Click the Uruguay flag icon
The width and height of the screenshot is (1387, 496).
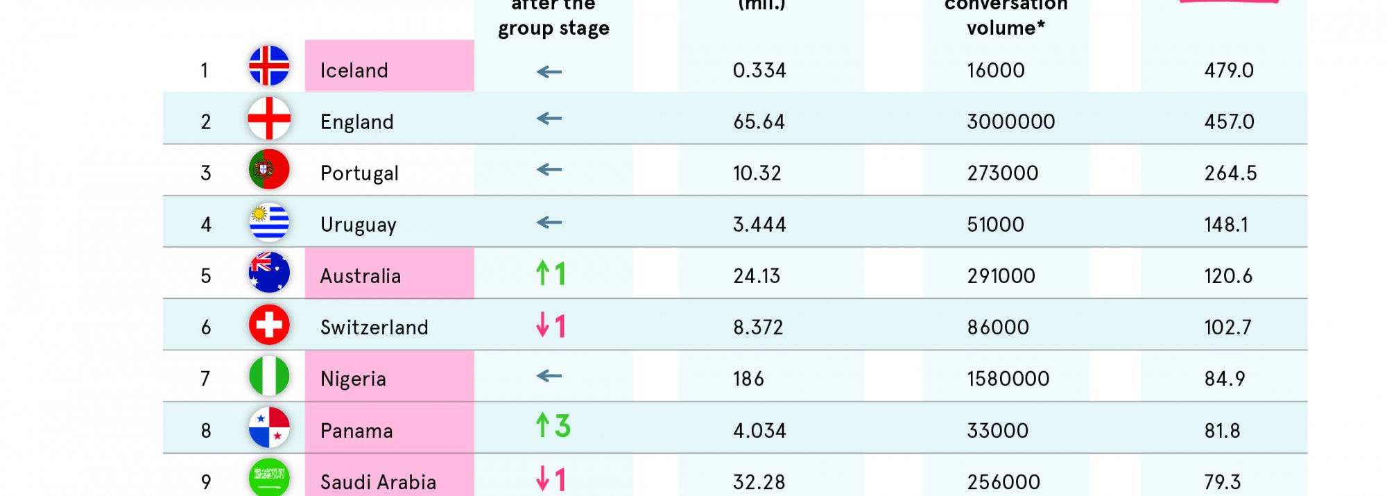269,222
